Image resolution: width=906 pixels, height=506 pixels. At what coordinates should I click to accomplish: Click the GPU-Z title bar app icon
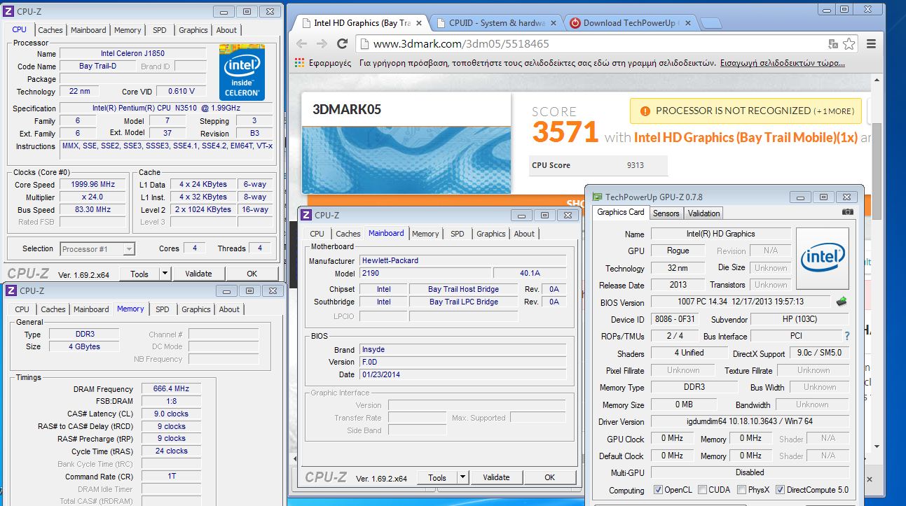[597, 197]
